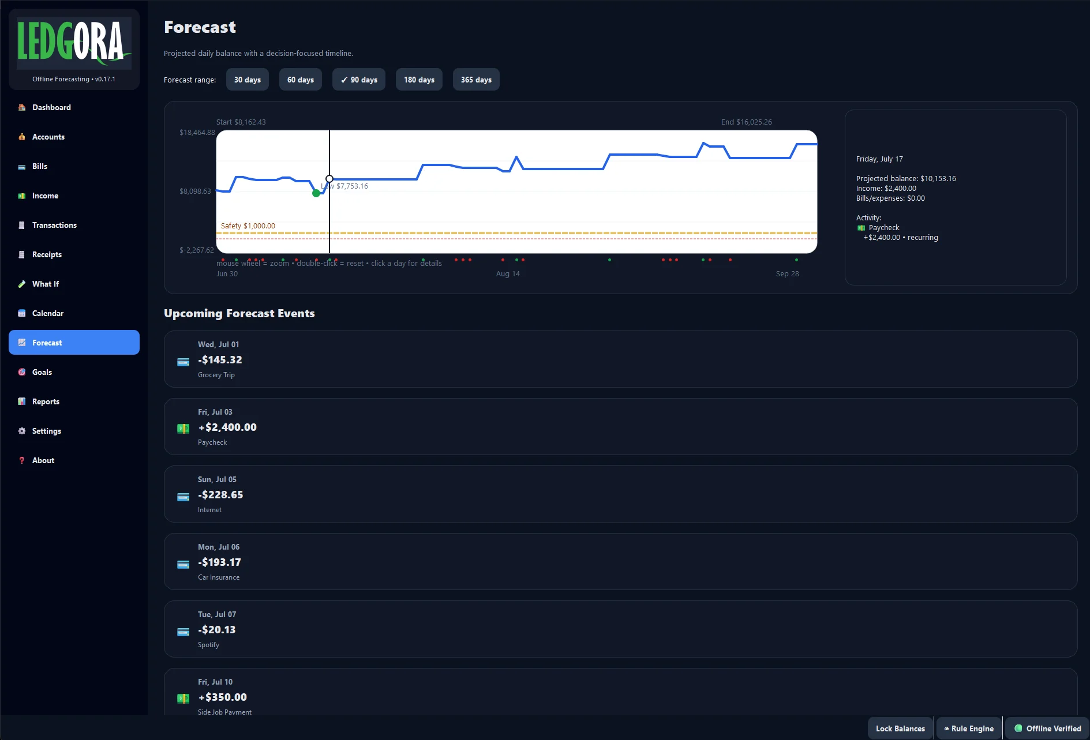Navigate to the What If page

(x=74, y=284)
